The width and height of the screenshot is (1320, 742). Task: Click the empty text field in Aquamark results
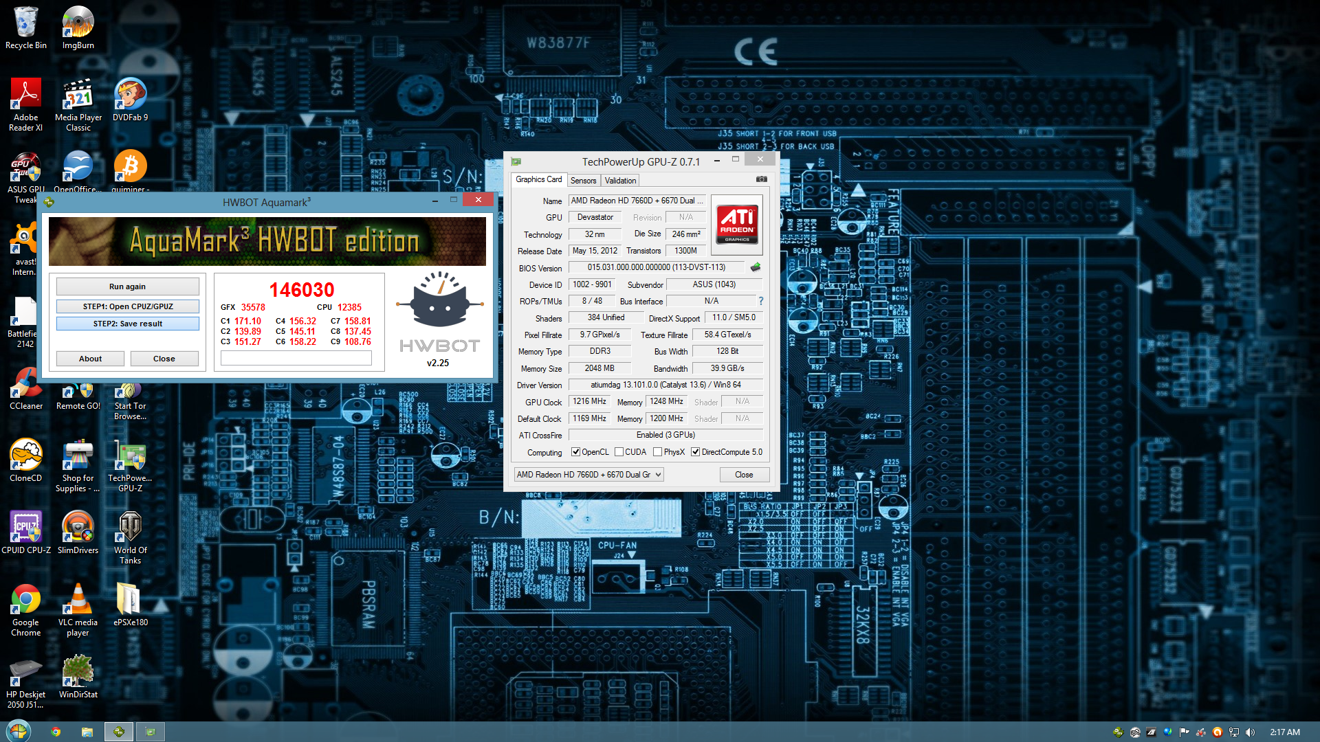click(x=296, y=358)
